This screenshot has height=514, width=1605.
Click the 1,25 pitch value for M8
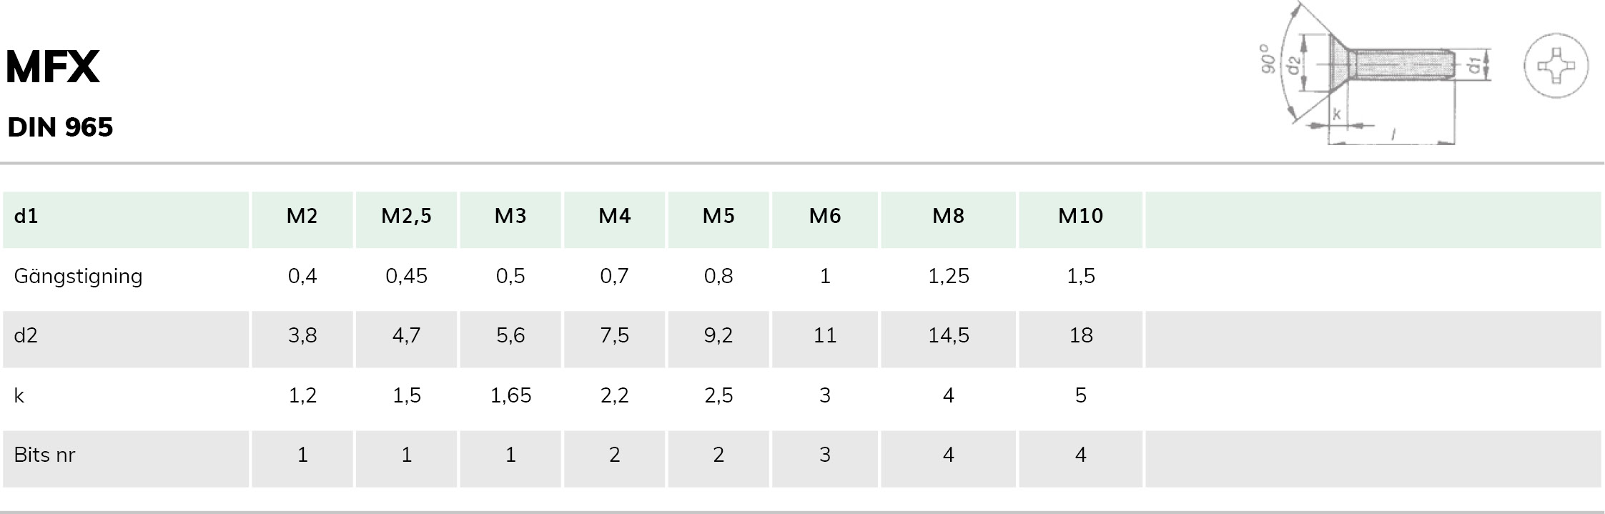click(949, 276)
